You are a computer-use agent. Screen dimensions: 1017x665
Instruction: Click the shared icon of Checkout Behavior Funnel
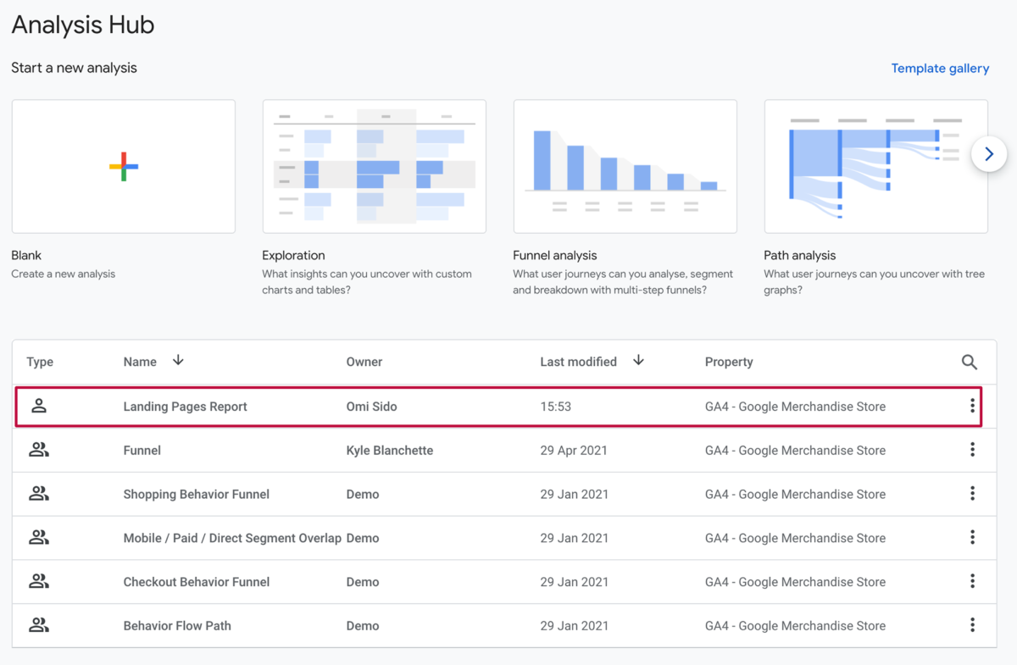coord(39,581)
